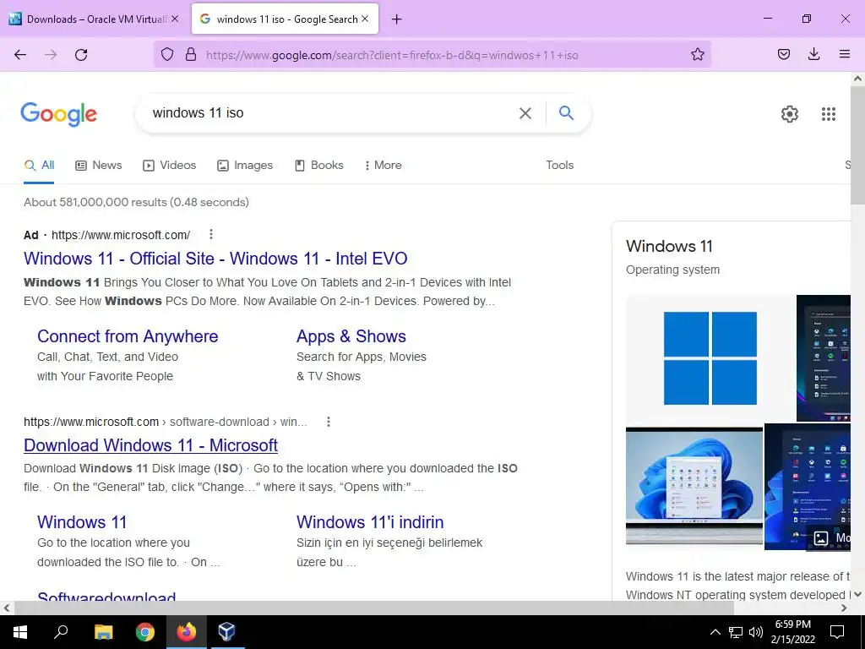Bookmark this page with the star
Image resolution: width=865 pixels, height=649 pixels.
(697, 54)
